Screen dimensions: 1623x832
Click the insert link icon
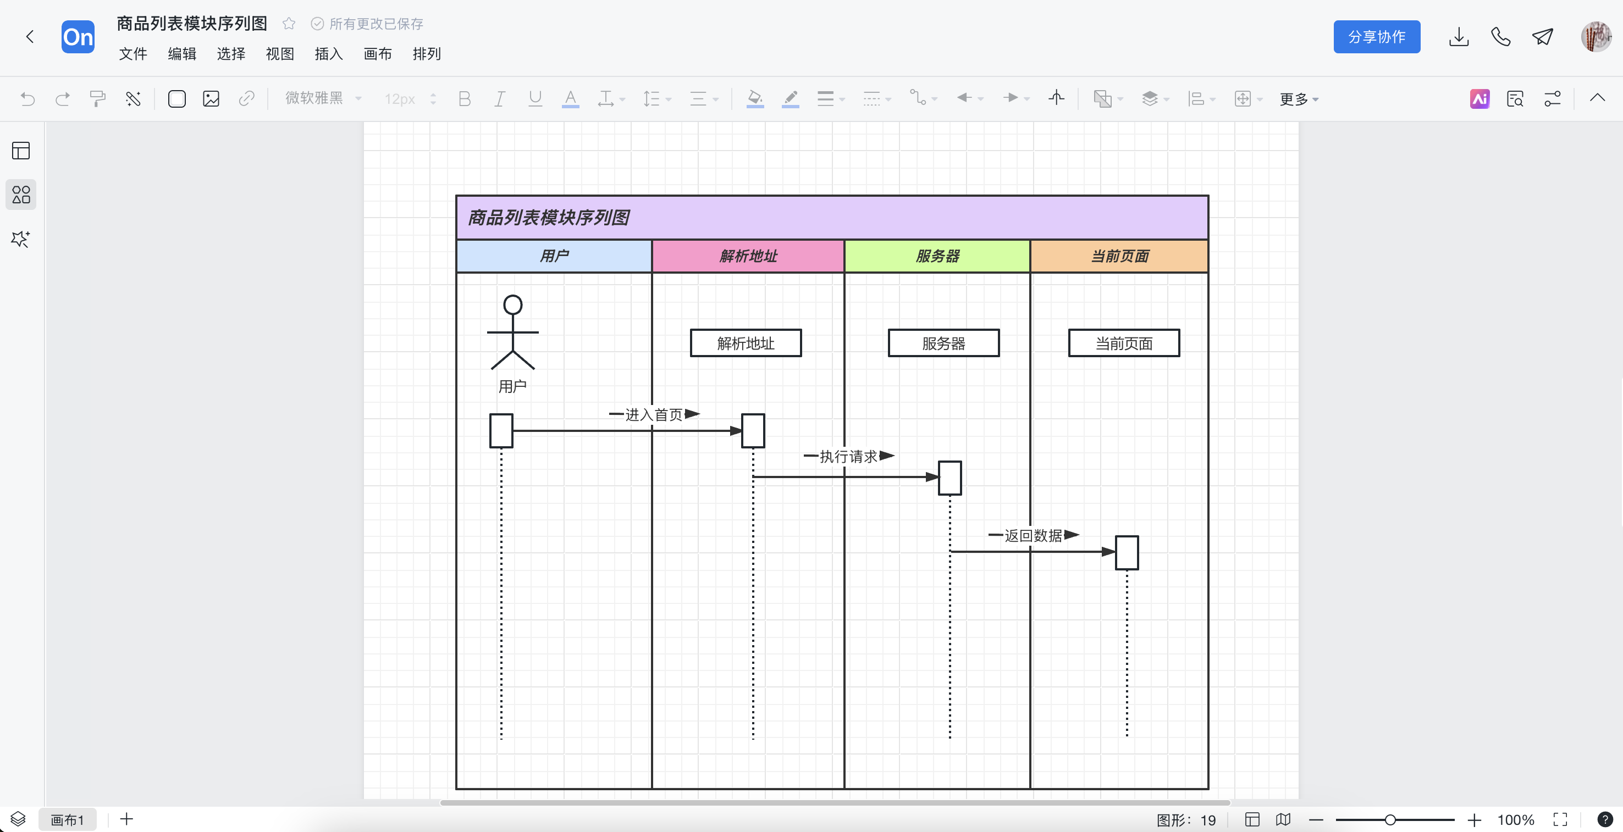click(246, 98)
